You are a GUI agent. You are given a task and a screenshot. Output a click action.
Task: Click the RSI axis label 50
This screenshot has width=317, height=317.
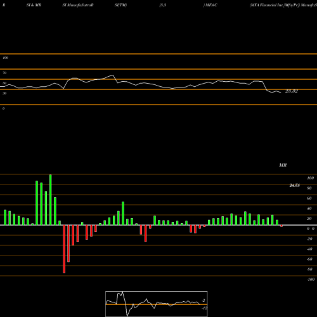4,83
